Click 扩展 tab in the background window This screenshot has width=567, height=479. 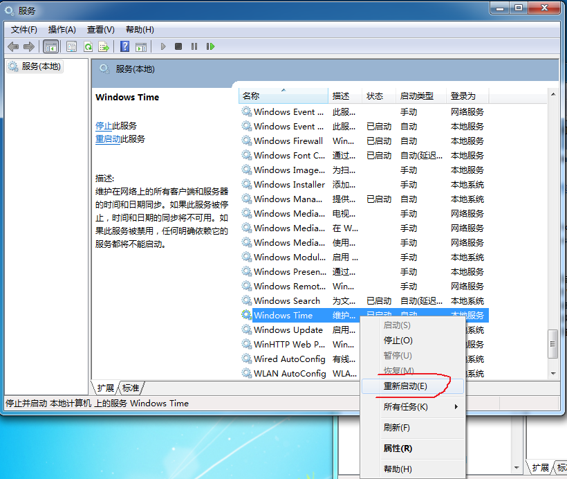pyautogui.click(x=540, y=467)
